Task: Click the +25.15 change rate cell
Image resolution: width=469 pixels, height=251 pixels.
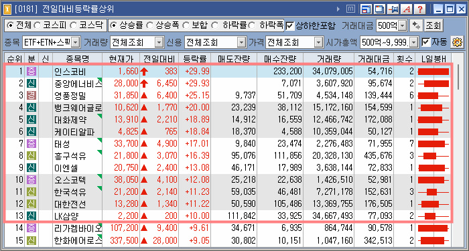Action: click(x=197, y=96)
